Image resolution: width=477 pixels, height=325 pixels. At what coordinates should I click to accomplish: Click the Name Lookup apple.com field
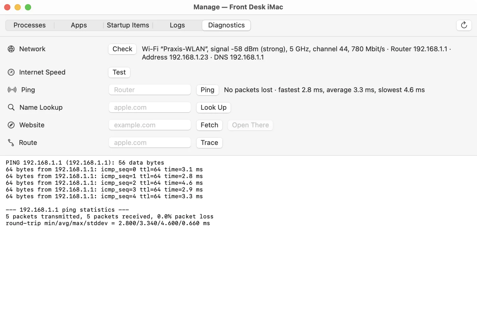pos(150,107)
